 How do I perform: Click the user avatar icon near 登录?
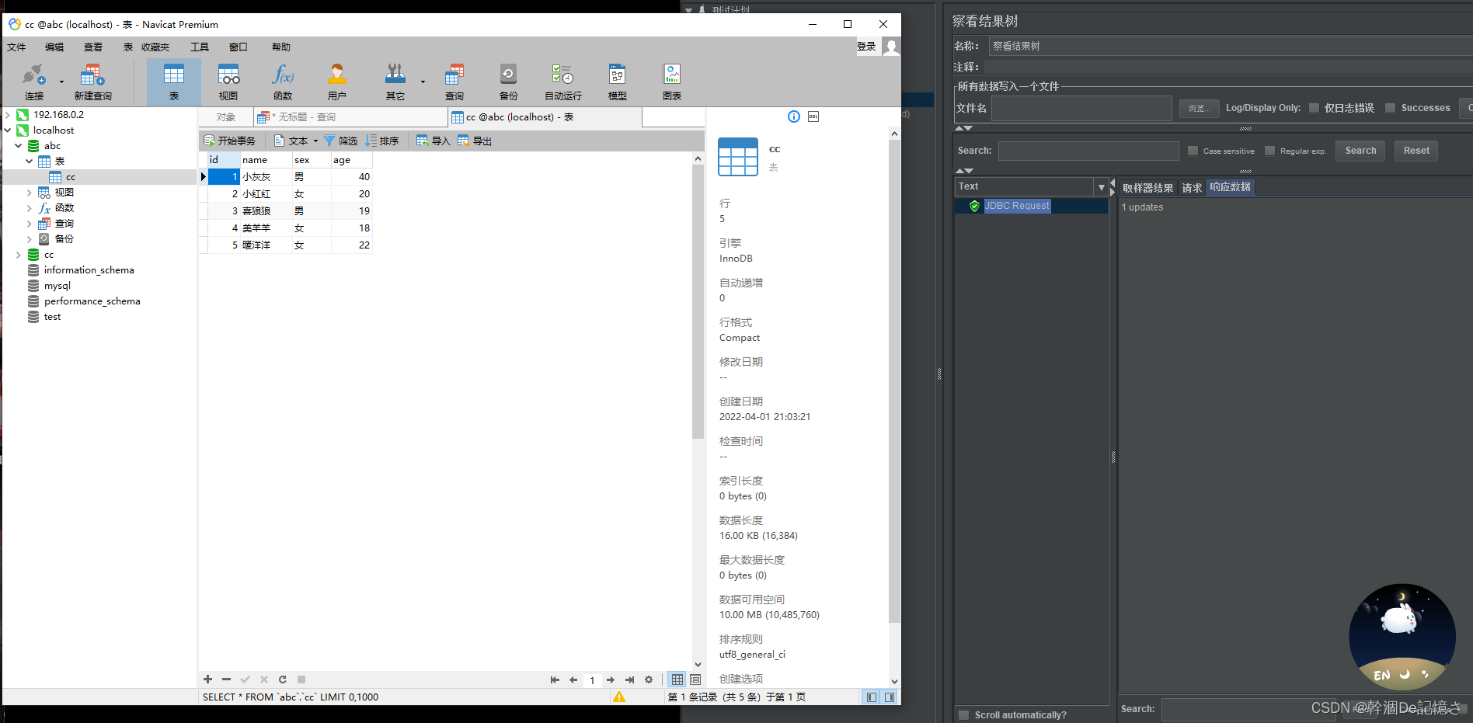(x=892, y=47)
